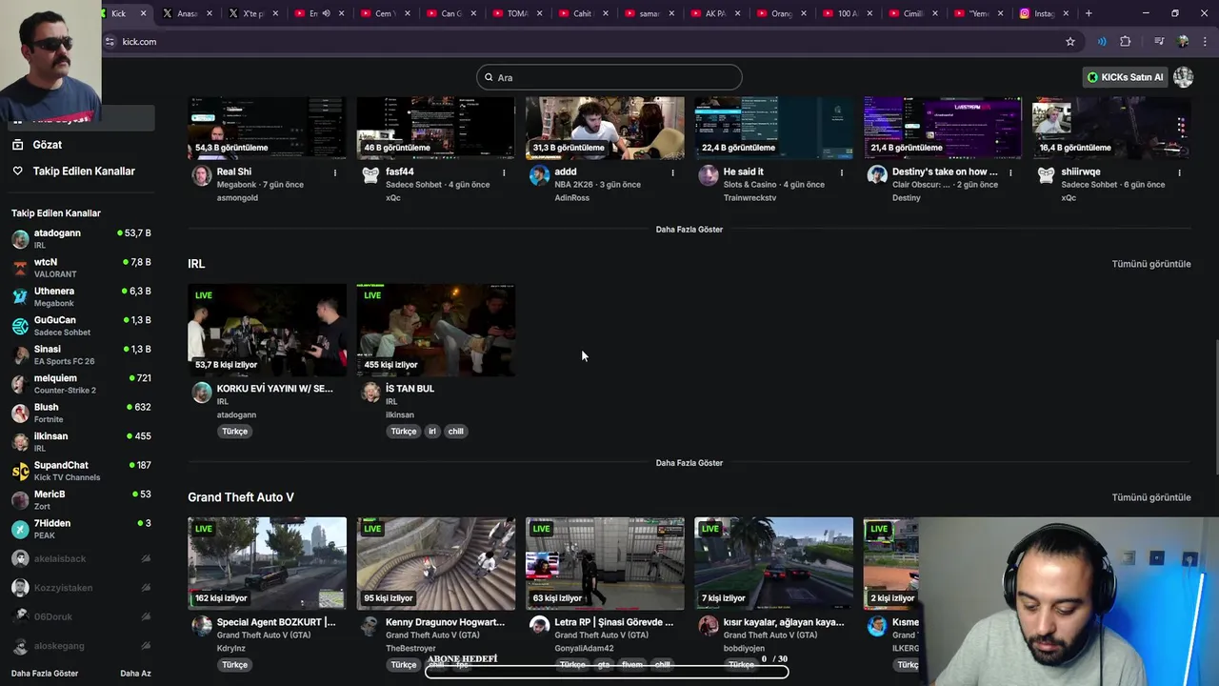Open the media control icon in Chrome toolbar

point(1159,42)
